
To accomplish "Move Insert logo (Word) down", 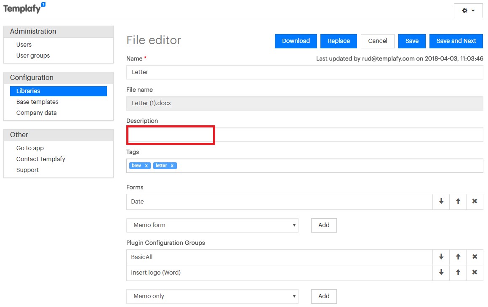I will click(441, 273).
